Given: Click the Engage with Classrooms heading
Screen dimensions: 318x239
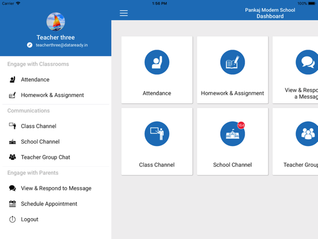Looking at the screenshot, I should tap(38, 64).
